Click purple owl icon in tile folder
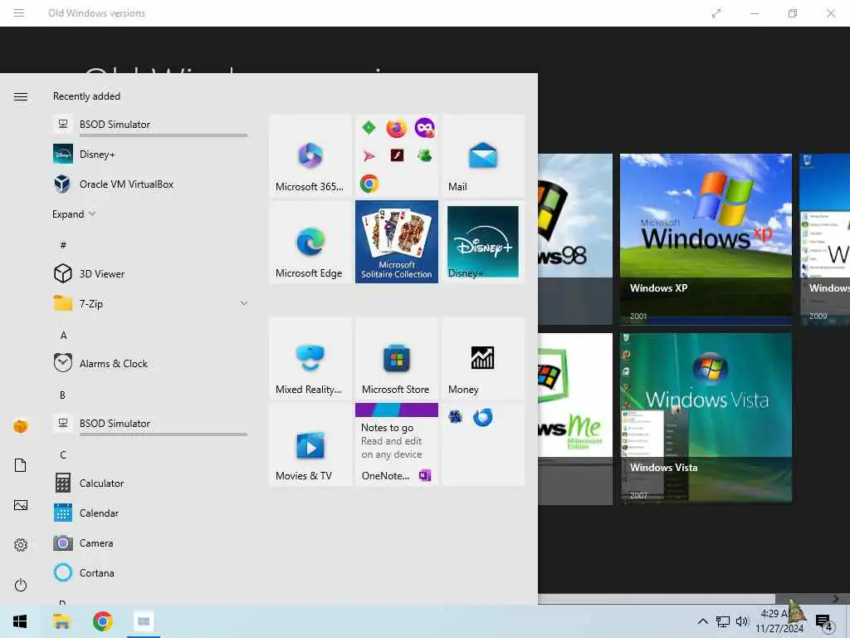850x638 pixels. click(425, 128)
